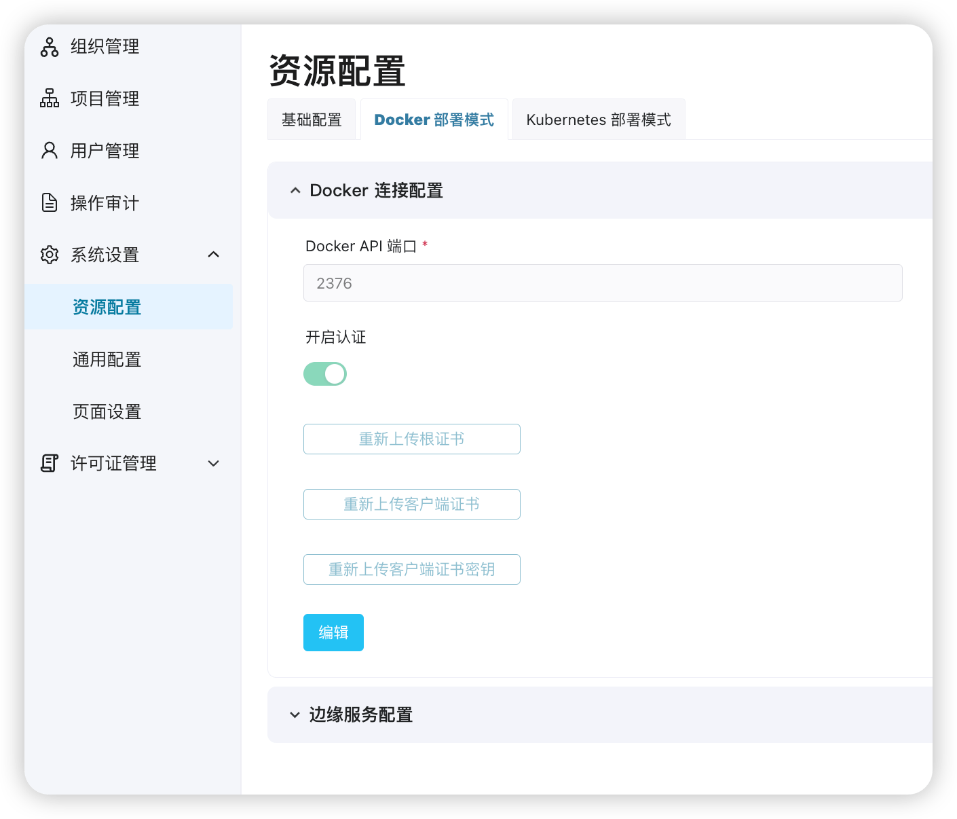The width and height of the screenshot is (957, 819).
Task: Expand the 许可证管理 sidebar menu chevron
Action: click(213, 463)
